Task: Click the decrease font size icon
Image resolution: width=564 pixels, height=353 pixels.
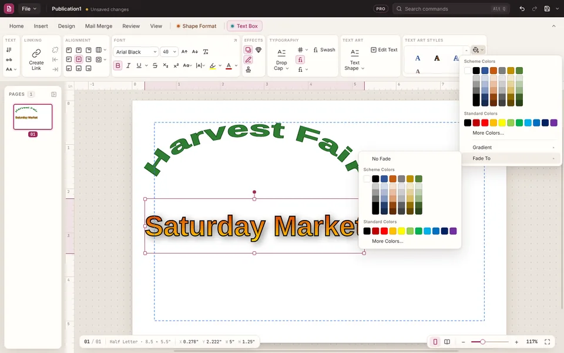Action: [195, 52]
